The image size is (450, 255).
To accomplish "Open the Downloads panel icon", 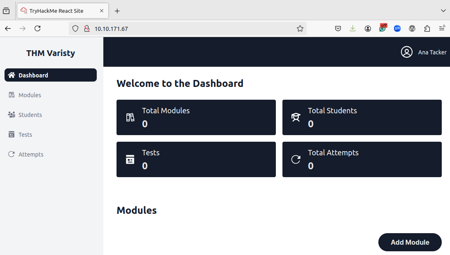I will pos(353,28).
